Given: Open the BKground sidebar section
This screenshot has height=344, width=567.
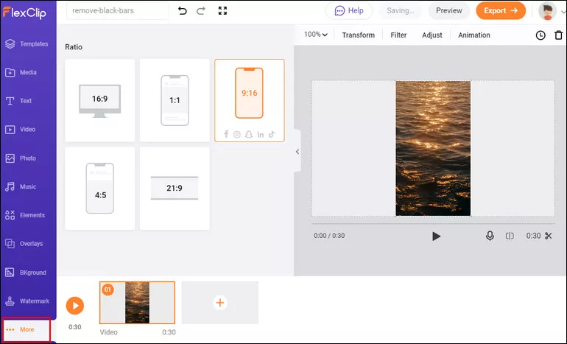Looking at the screenshot, I should (x=25, y=273).
